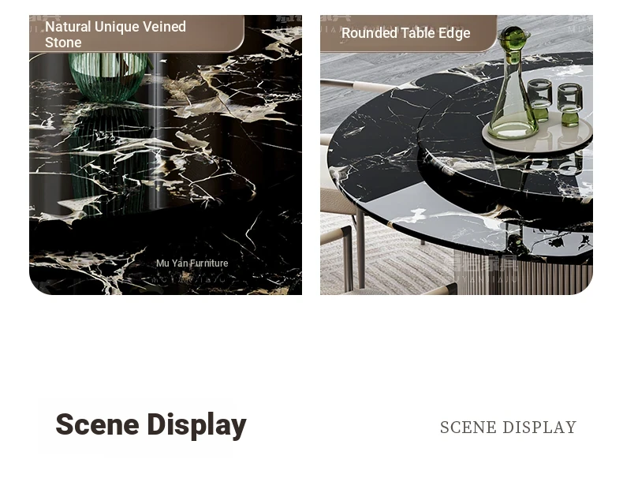
Task: Click the watermark logo over the table base
Action: [x=484, y=268]
